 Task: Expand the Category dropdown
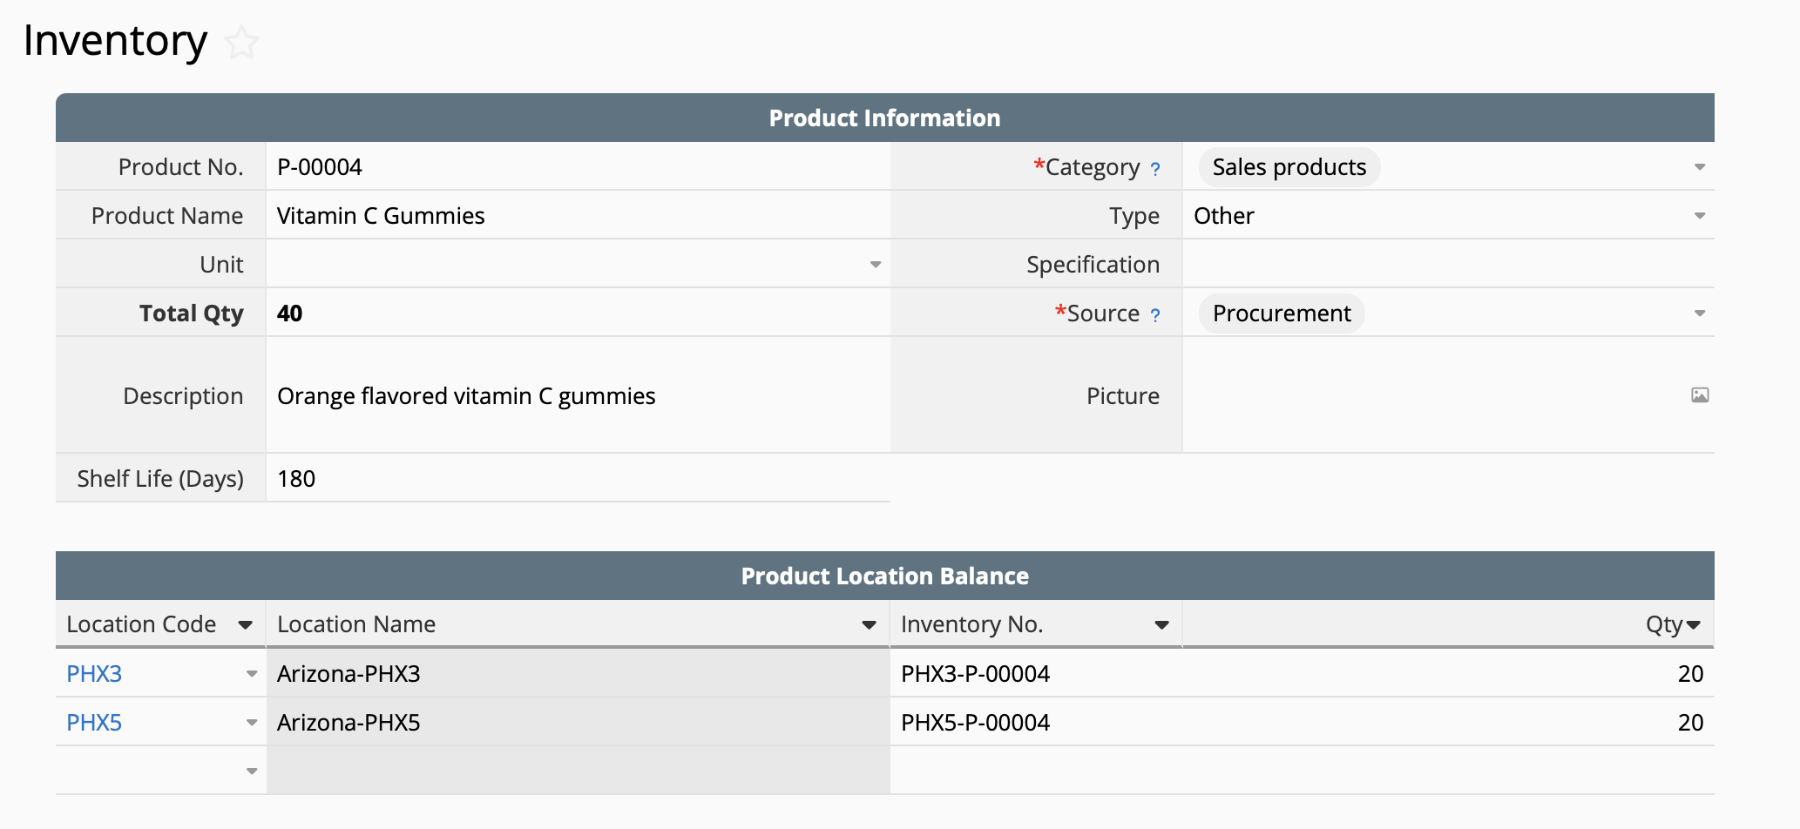(x=1699, y=167)
